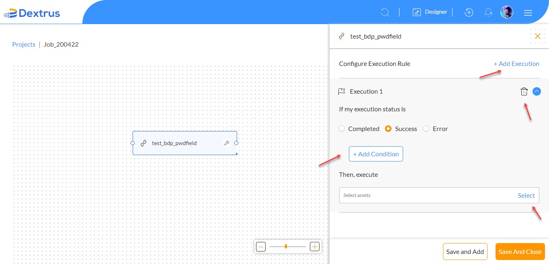The height and width of the screenshot is (264, 549).
Task: Click the 'Then, execute' label
Action: [x=358, y=174]
